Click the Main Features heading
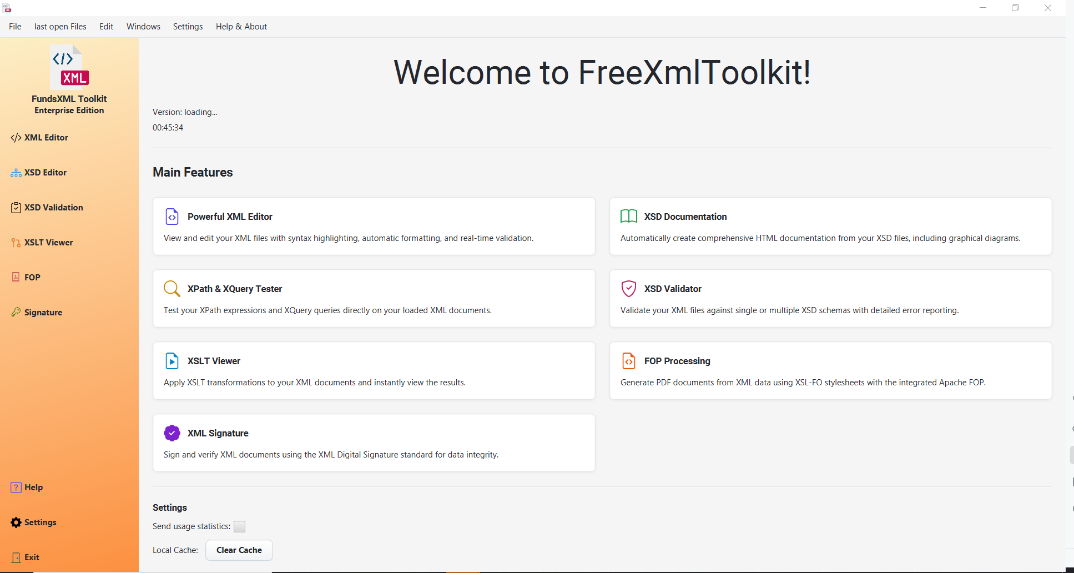 coord(193,172)
